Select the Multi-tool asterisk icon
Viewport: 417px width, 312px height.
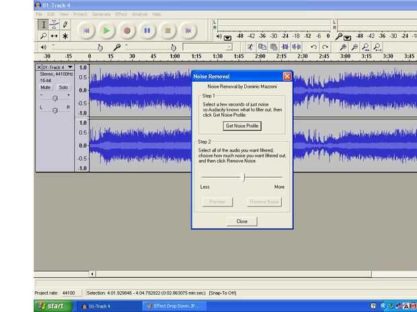65,36
